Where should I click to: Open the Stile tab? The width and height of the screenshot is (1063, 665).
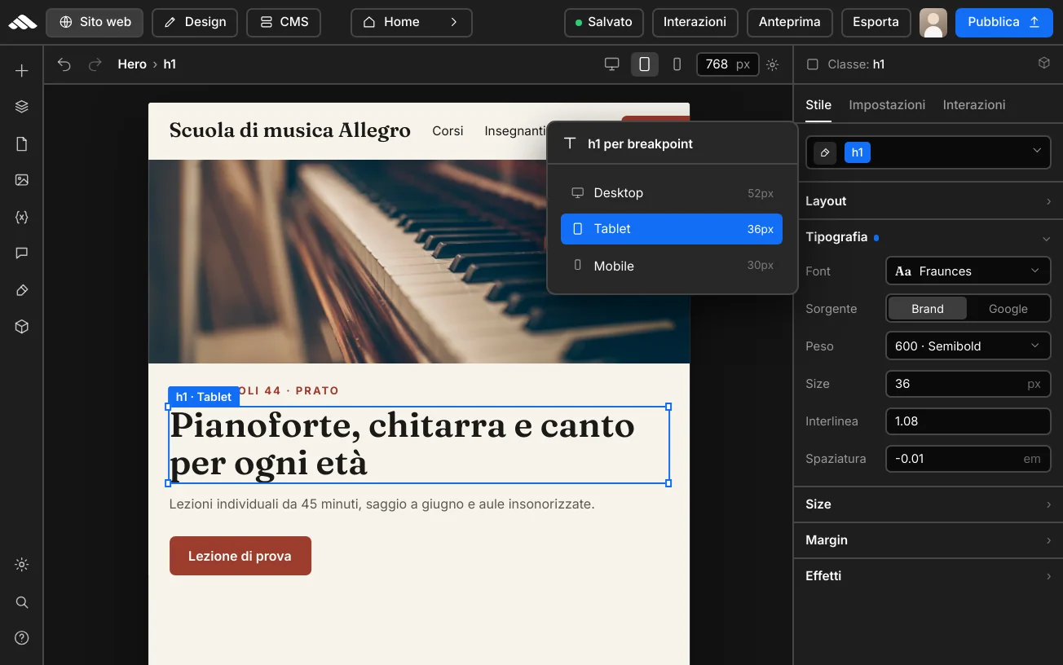pos(818,105)
